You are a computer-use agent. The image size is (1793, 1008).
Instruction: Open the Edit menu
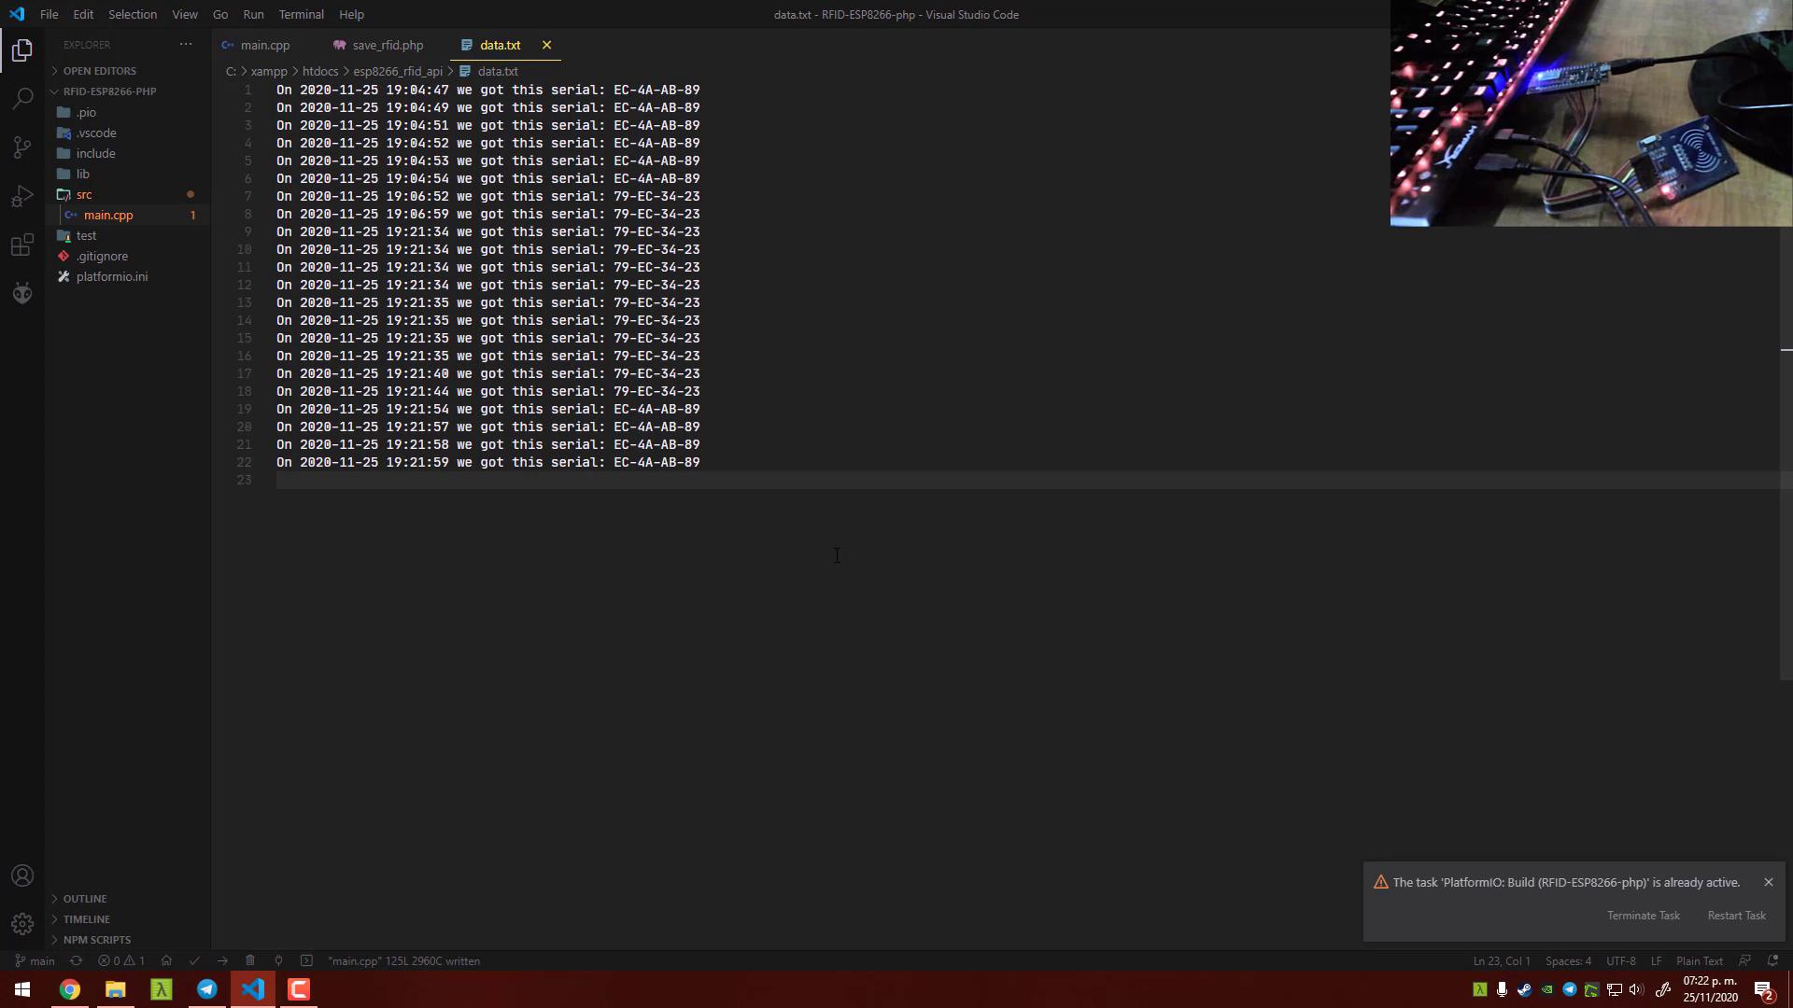click(83, 14)
